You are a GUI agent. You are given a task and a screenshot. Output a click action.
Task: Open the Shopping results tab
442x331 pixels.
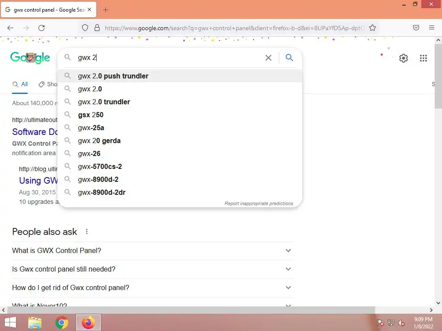tap(48, 84)
